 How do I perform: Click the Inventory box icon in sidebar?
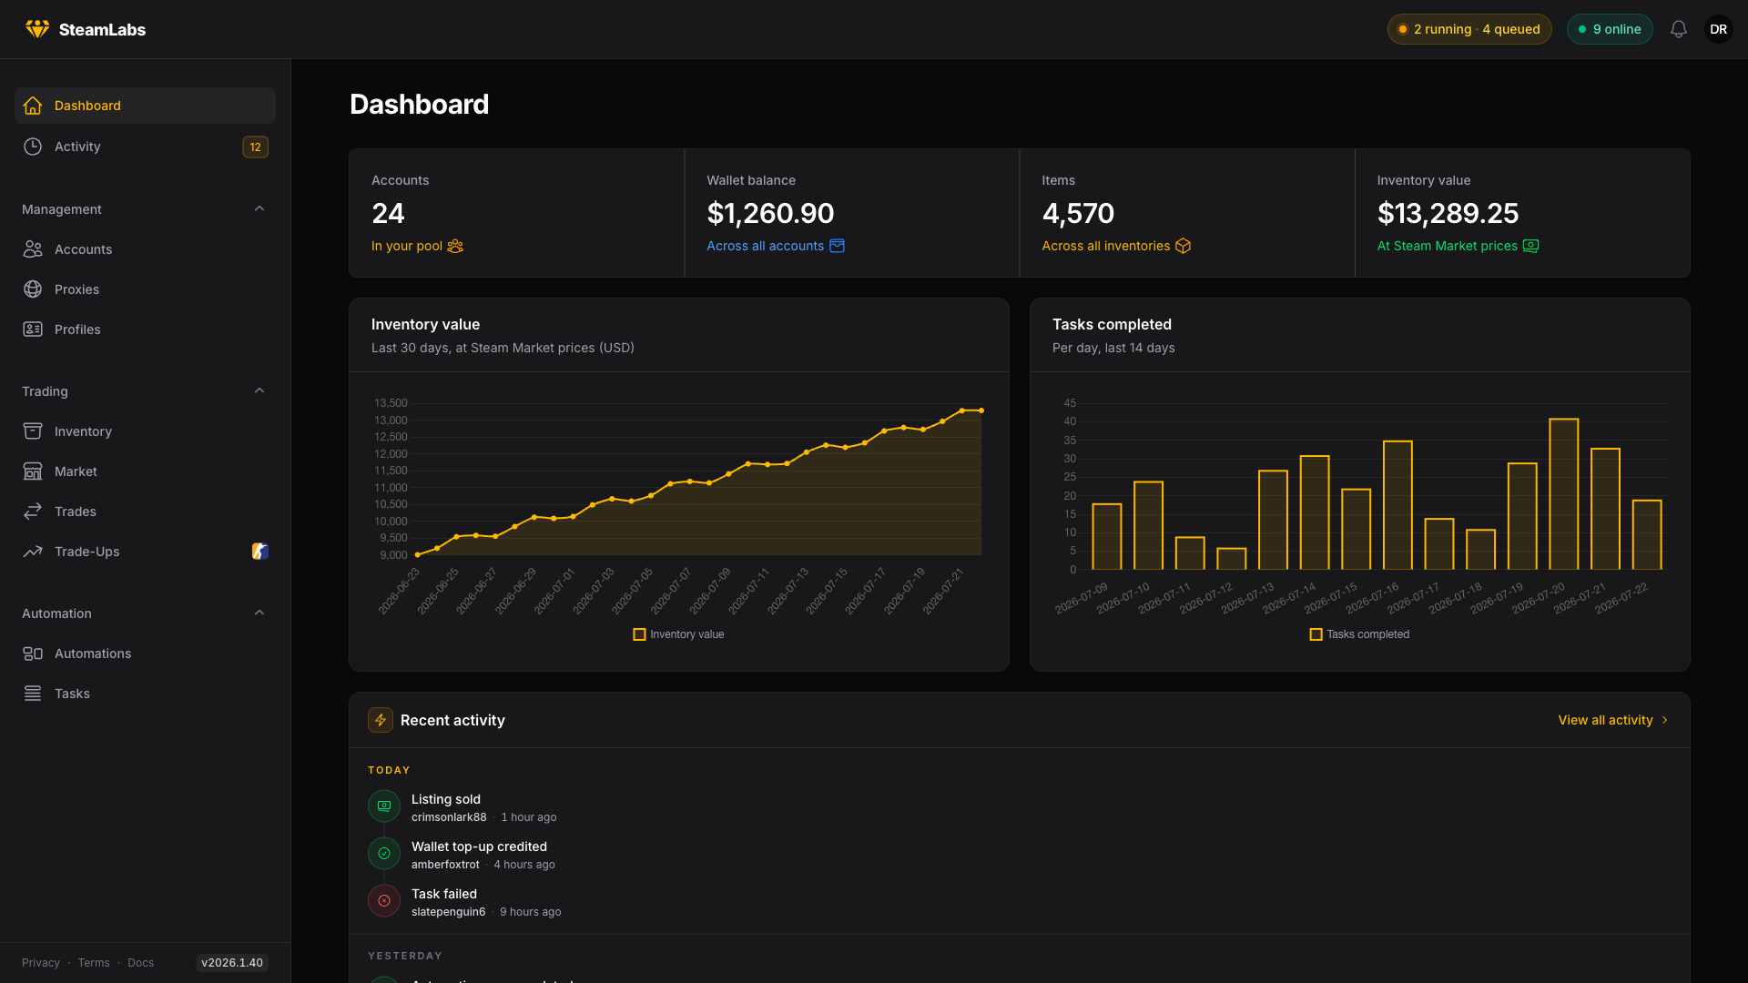33,431
